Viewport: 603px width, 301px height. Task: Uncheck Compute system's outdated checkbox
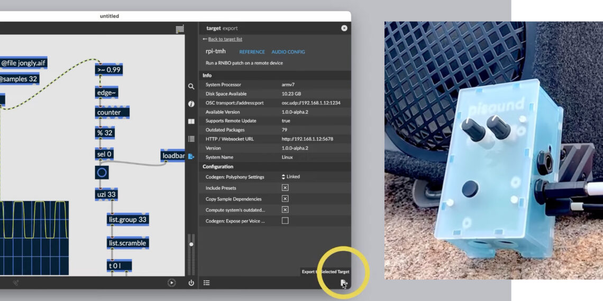click(285, 210)
